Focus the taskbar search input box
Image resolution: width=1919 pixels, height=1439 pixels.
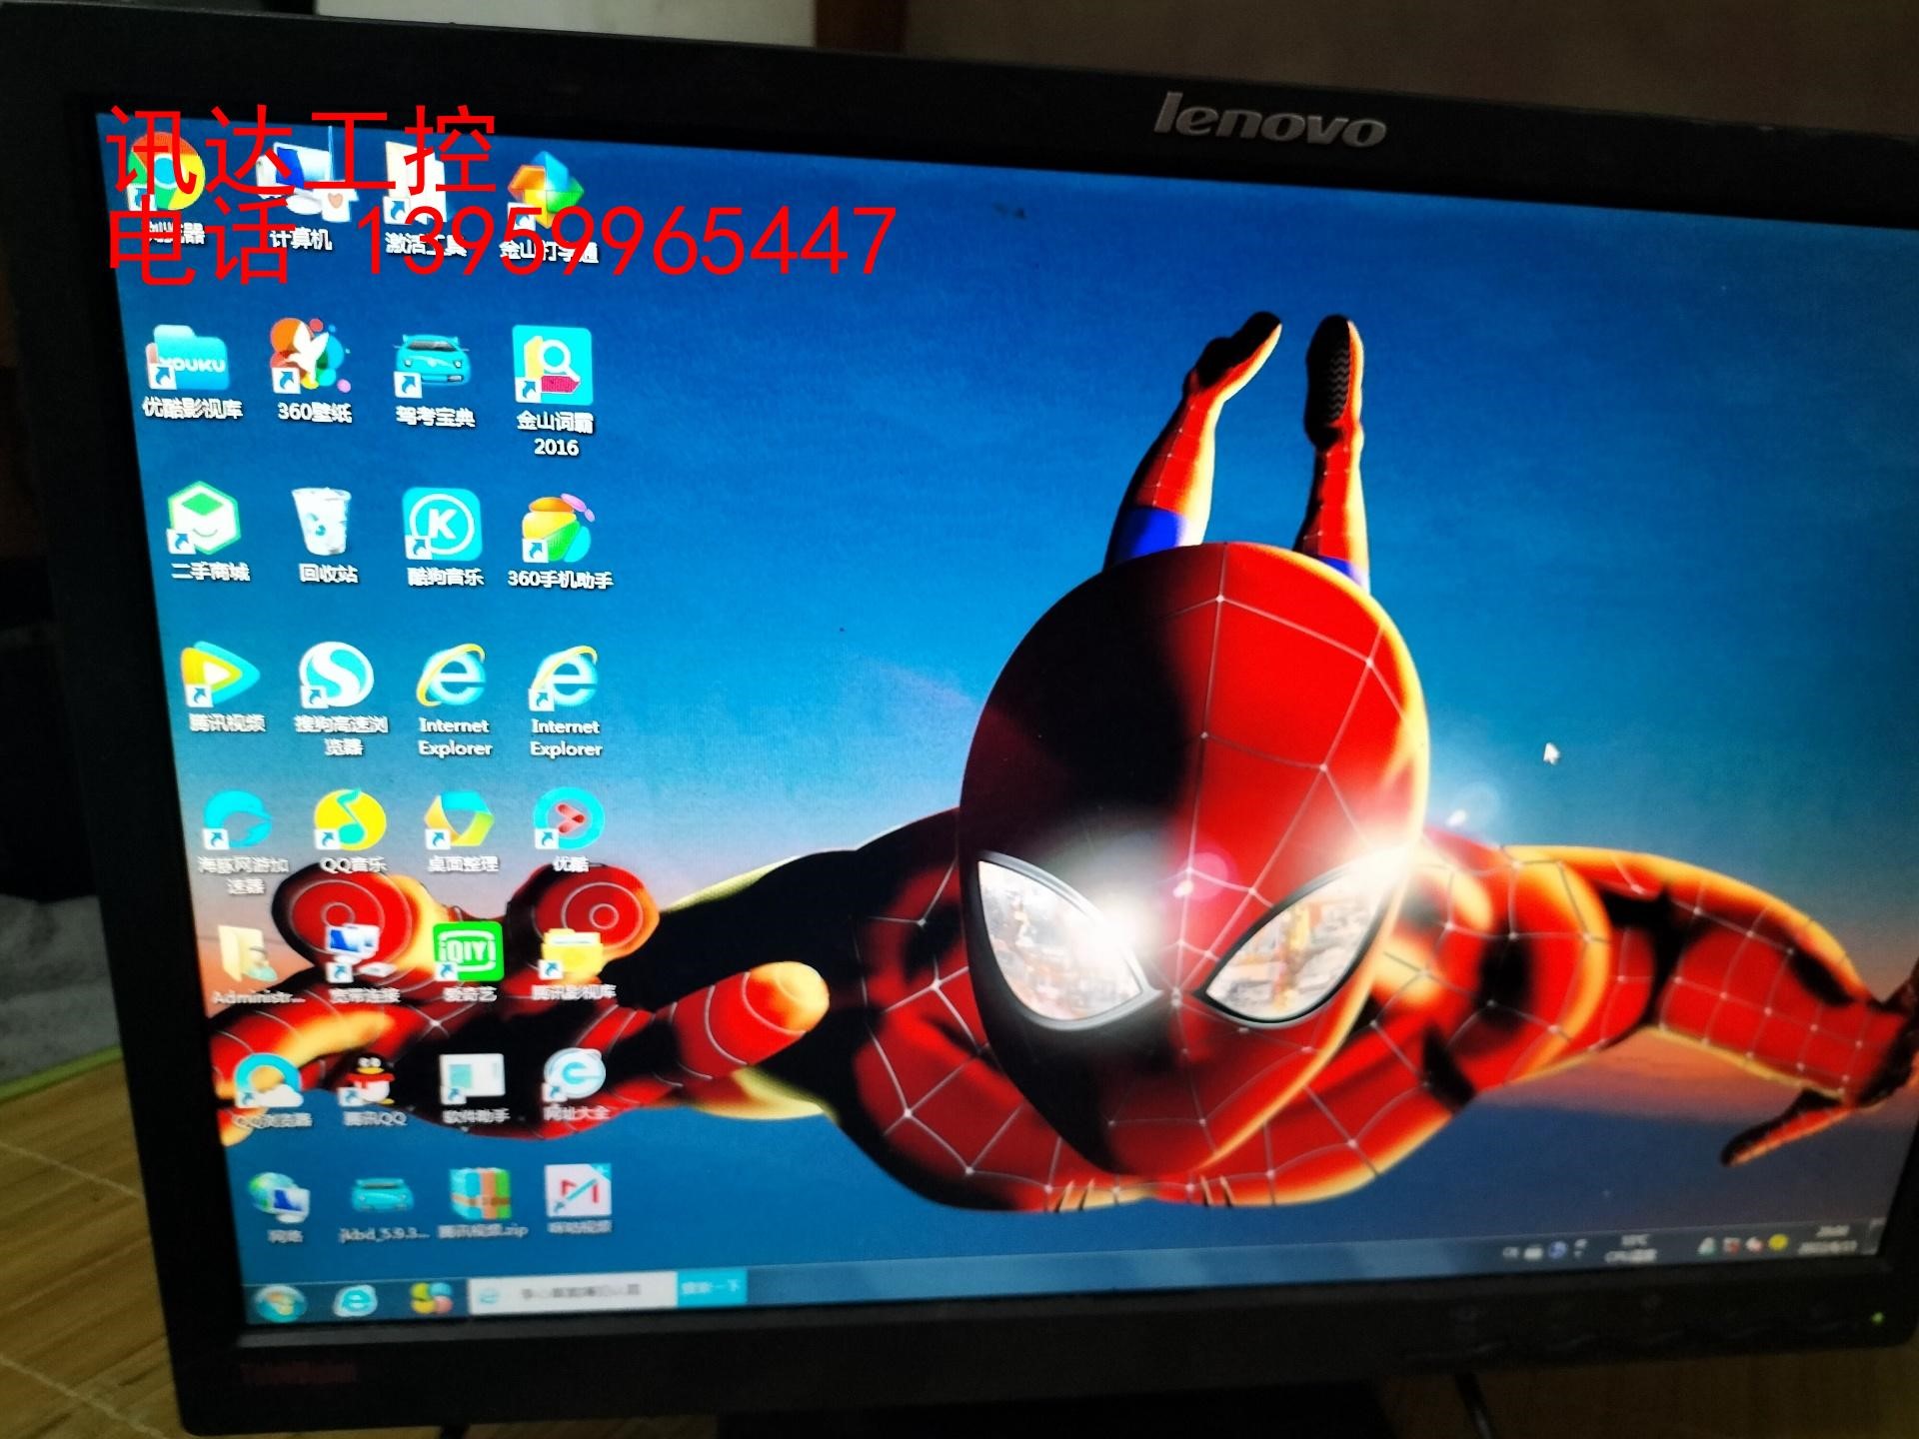[573, 1293]
